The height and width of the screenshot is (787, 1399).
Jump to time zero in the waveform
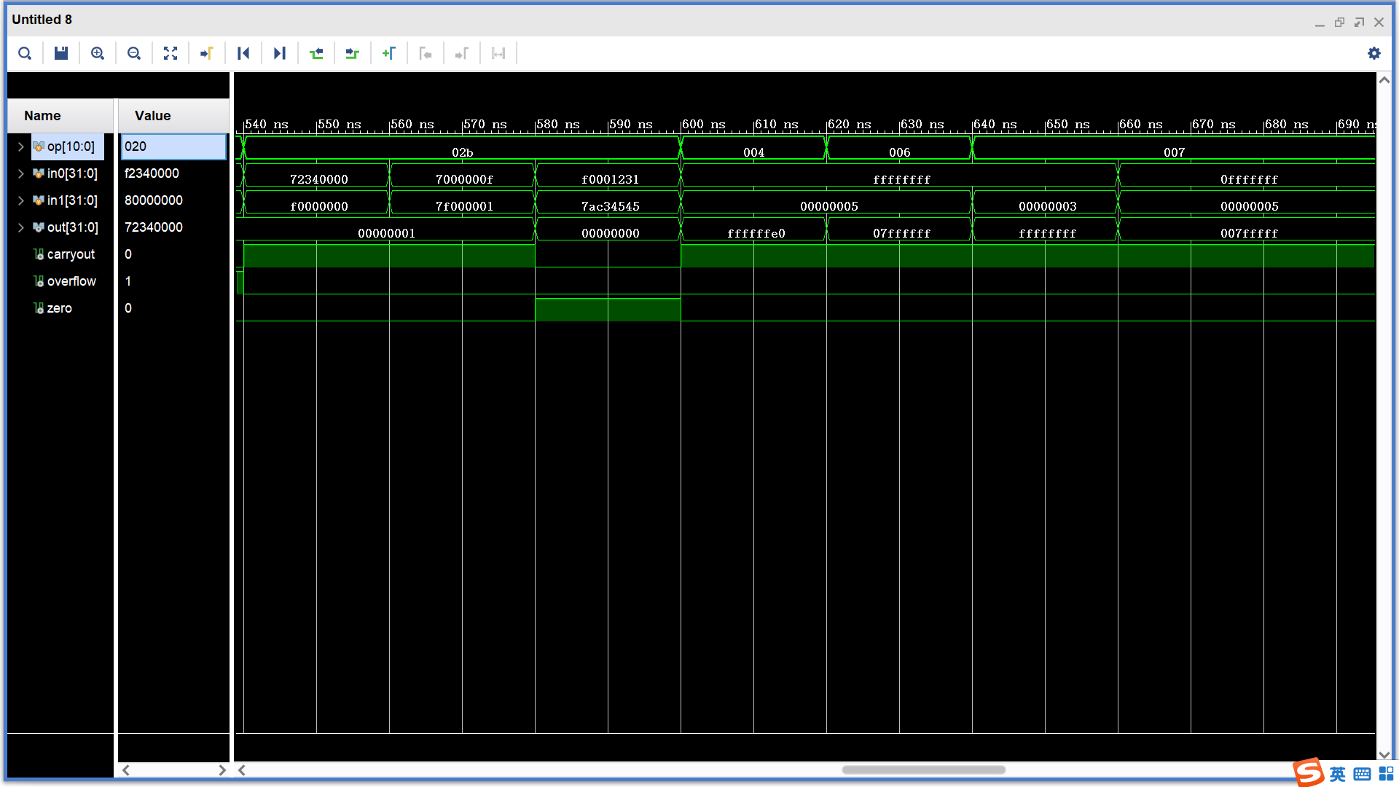[243, 52]
